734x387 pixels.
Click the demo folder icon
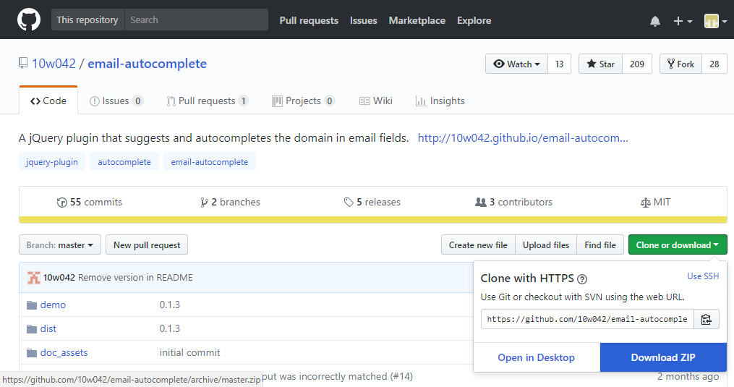click(x=32, y=305)
